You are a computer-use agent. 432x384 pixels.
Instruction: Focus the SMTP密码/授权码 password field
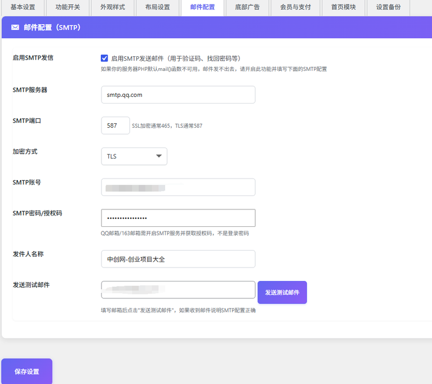178,218
